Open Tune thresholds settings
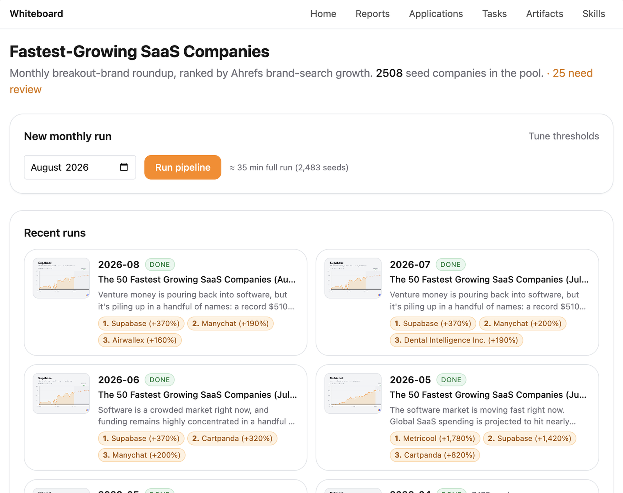This screenshot has height=493, width=623. click(x=564, y=136)
